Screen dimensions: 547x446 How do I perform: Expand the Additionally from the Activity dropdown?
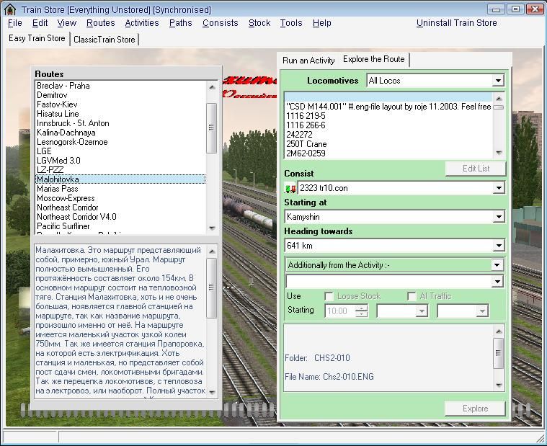[x=497, y=265]
